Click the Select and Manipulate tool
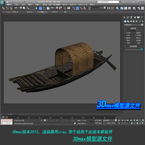The image size is (145, 145). (x=65, y=8)
